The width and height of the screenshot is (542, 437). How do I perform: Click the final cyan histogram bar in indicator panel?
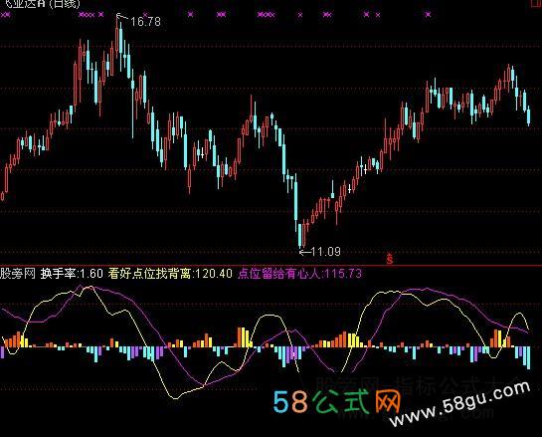(528, 357)
